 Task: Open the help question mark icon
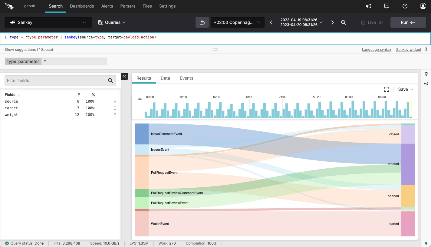pyautogui.click(x=405, y=6)
